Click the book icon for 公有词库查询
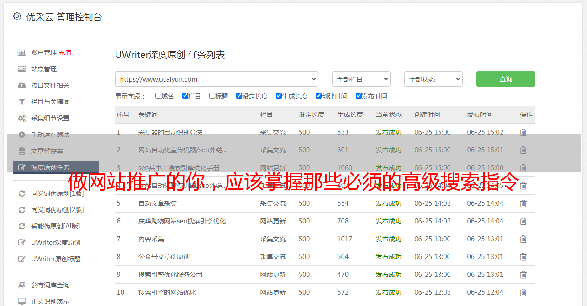The image size is (587, 306). tap(21, 285)
